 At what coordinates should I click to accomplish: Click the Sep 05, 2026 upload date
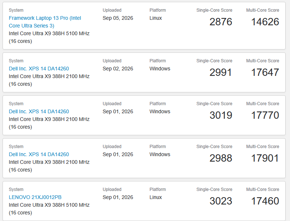(x=118, y=18)
